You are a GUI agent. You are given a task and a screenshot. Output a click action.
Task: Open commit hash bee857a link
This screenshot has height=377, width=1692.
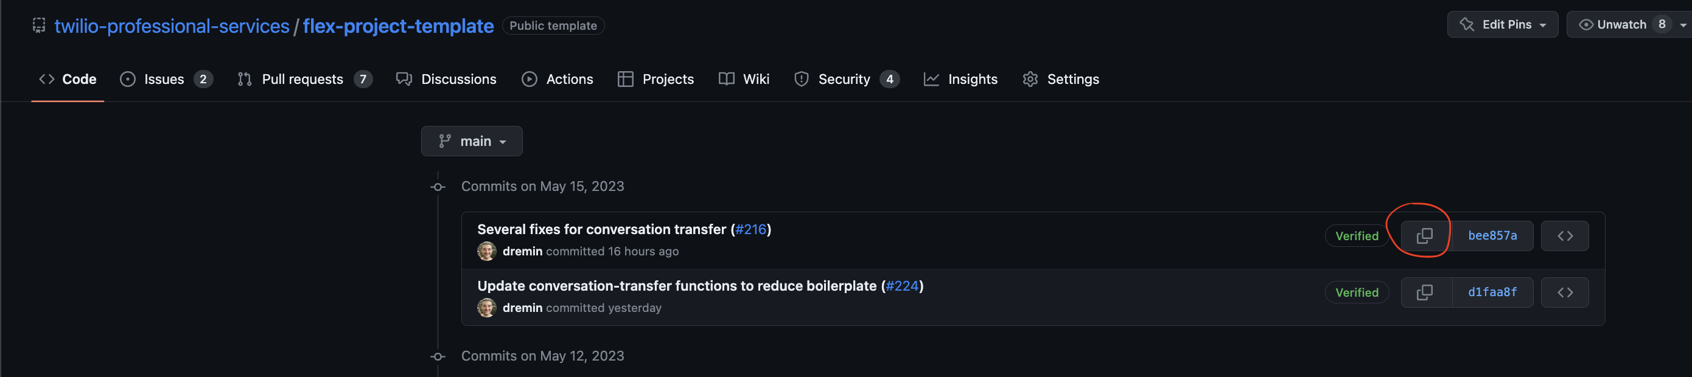(1492, 236)
